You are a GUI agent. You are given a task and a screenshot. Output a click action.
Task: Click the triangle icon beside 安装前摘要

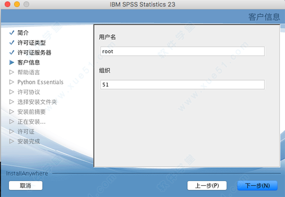(12, 112)
